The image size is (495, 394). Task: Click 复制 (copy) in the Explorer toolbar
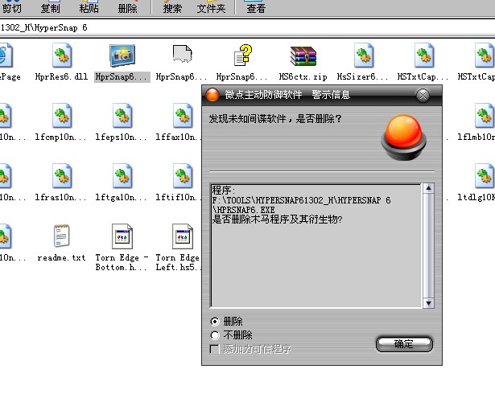tap(50, 8)
